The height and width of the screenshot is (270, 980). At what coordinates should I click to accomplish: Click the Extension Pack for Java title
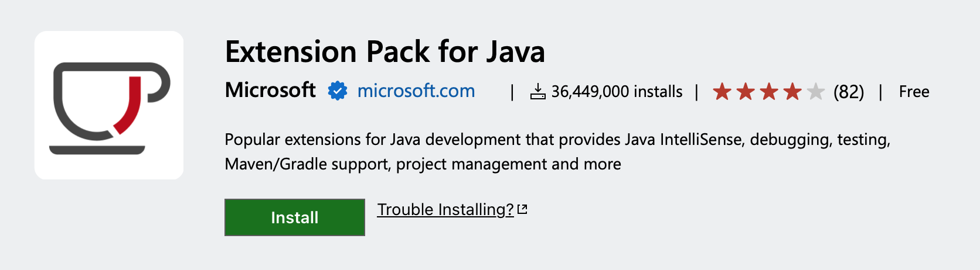(x=385, y=51)
